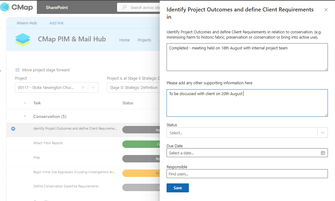The height and width of the screenshot is (201, 335).
Task: Save the task details
Action: tap(177, 188)
